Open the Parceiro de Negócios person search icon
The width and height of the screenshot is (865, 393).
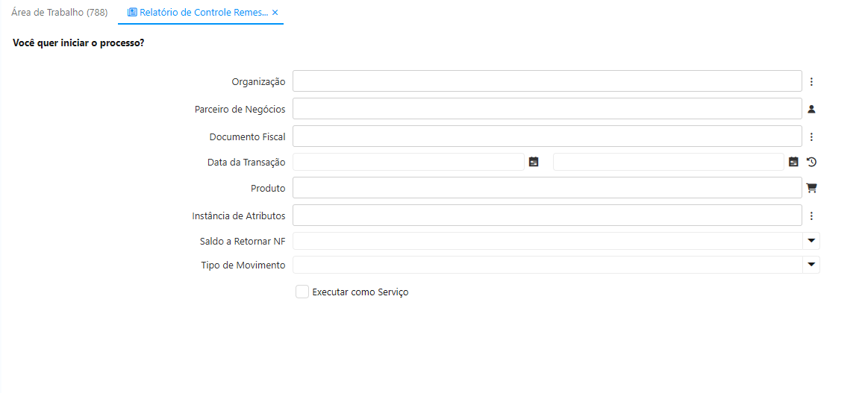click(x=811, y=109)
